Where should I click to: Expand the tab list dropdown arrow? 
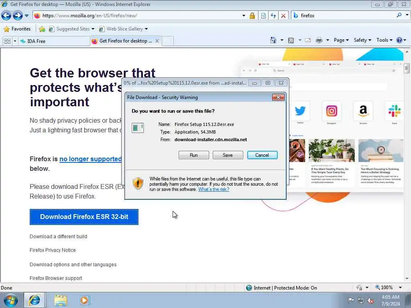(x=15, y=41)
